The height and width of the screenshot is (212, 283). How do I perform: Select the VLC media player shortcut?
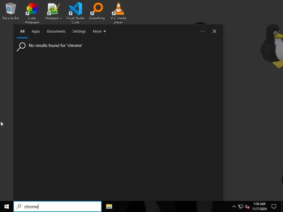coord(118,13)
